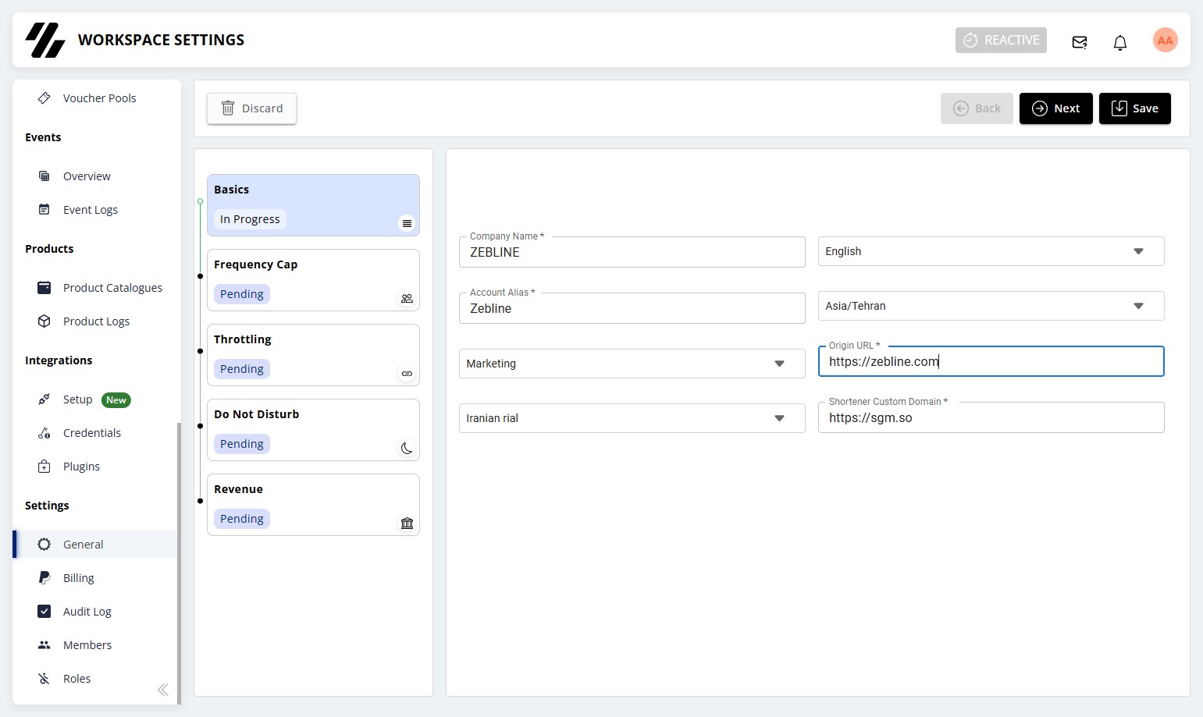Click the Basics step list icon
Viewport: 1203px width, 717px height.
point(407,223)
